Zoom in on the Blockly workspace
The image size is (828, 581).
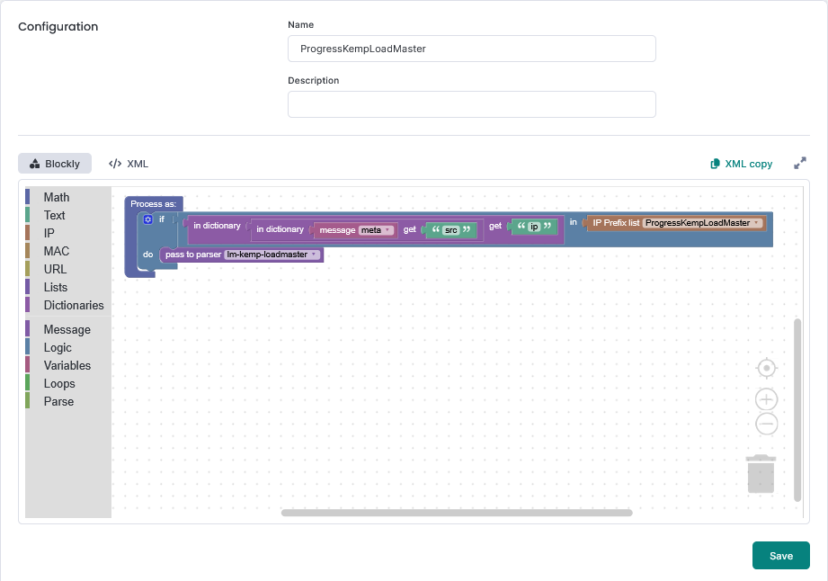[766, 398]
